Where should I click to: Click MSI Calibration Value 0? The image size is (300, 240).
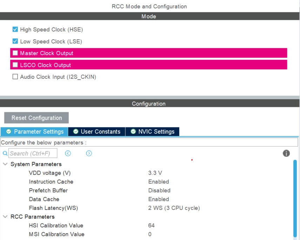click(x=150, y=234)
